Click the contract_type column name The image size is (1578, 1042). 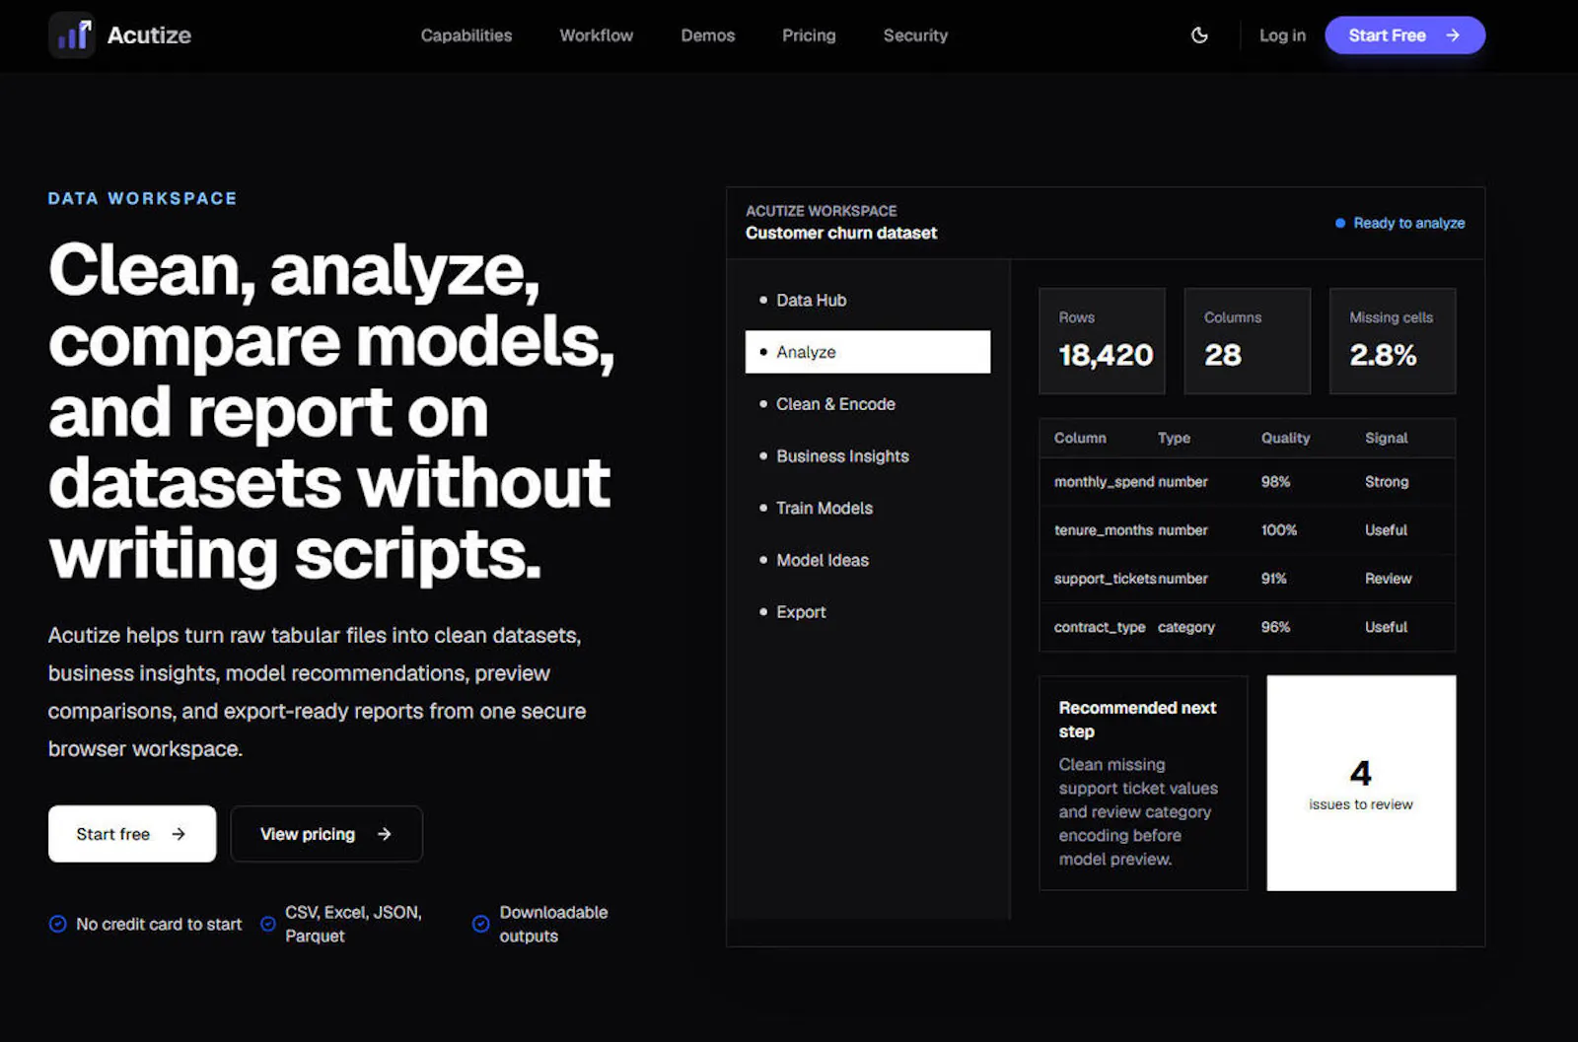pyautogui.click(x=1100, y=627)
